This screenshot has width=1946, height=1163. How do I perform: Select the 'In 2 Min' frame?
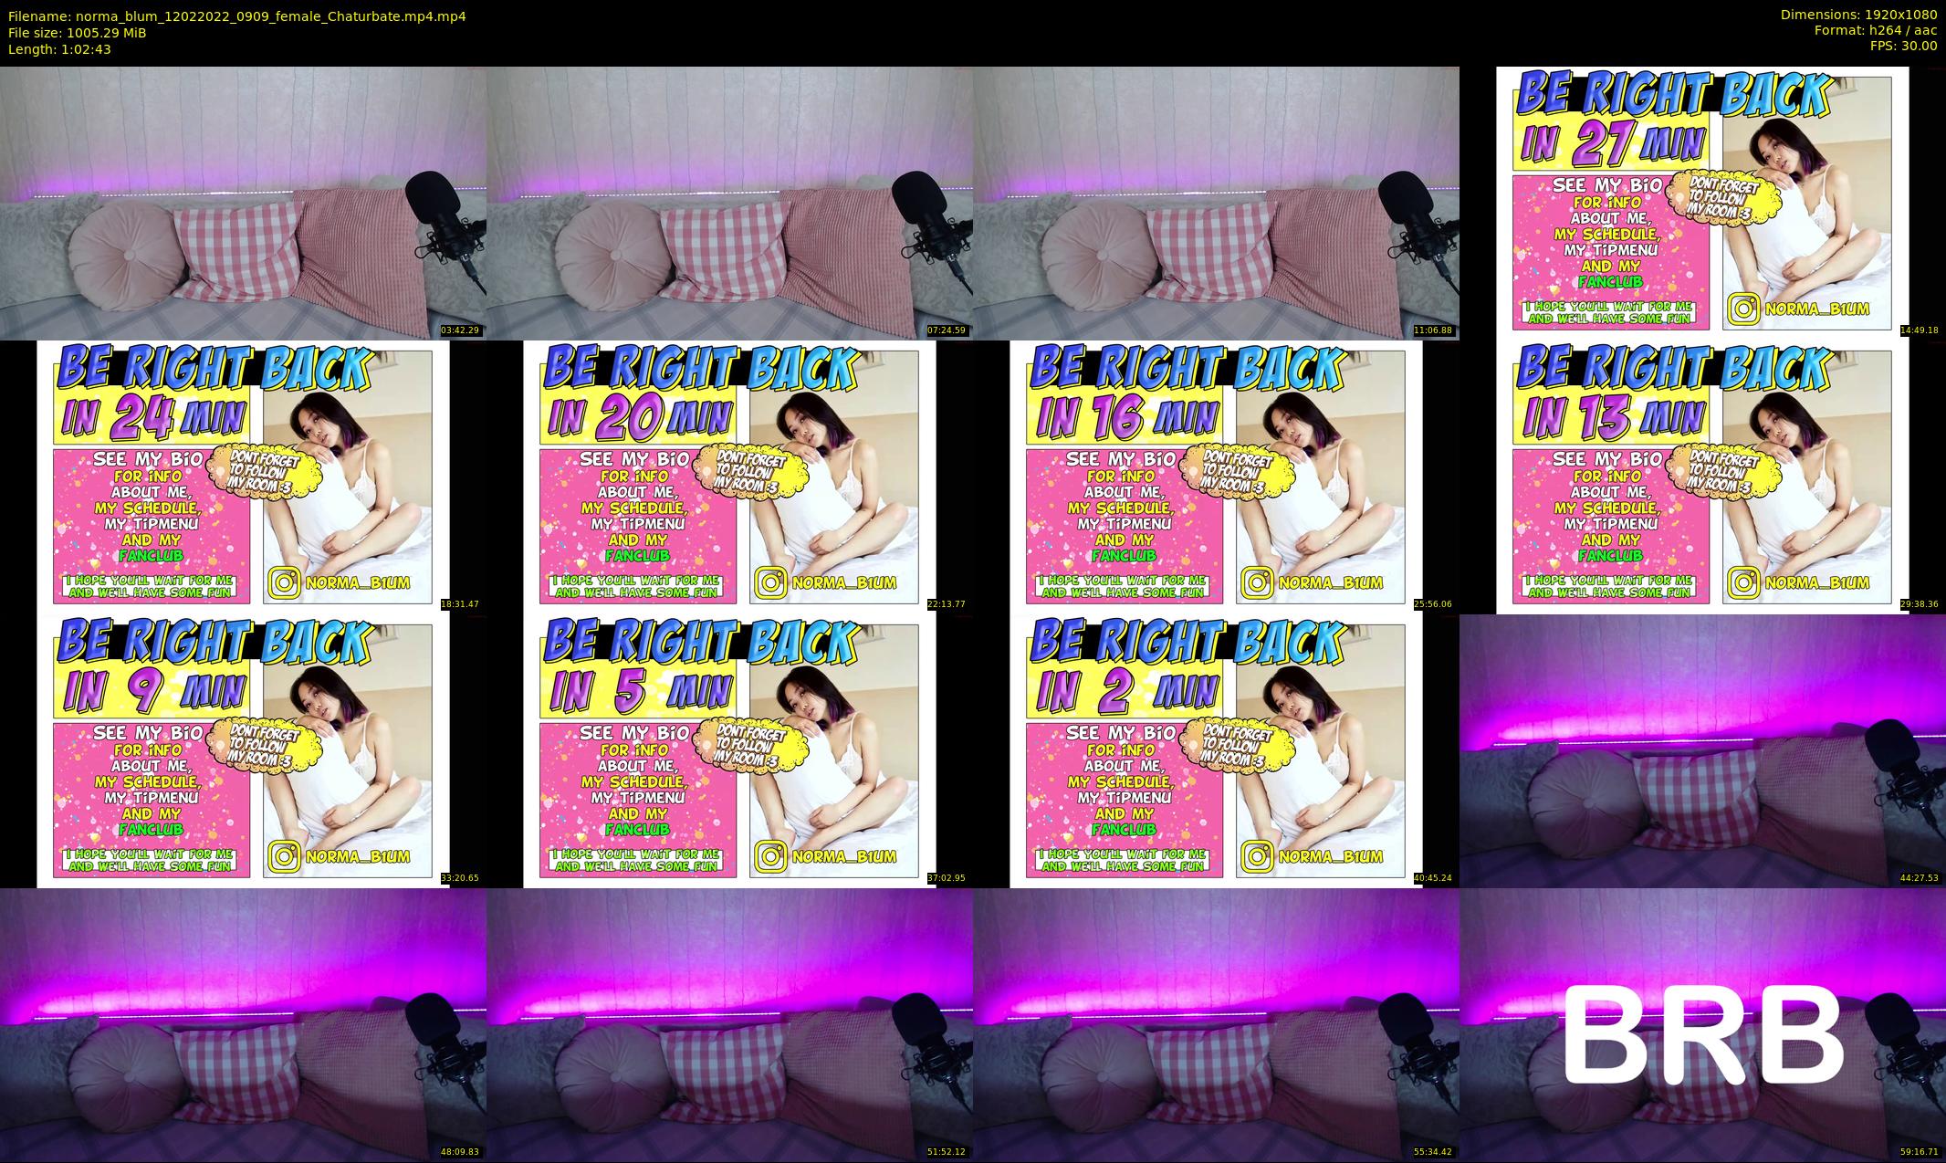coord(1216,750)
